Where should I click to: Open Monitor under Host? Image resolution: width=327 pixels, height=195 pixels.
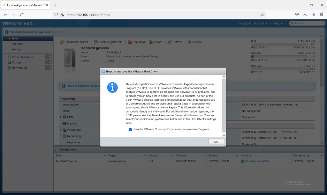pos(17,49)
